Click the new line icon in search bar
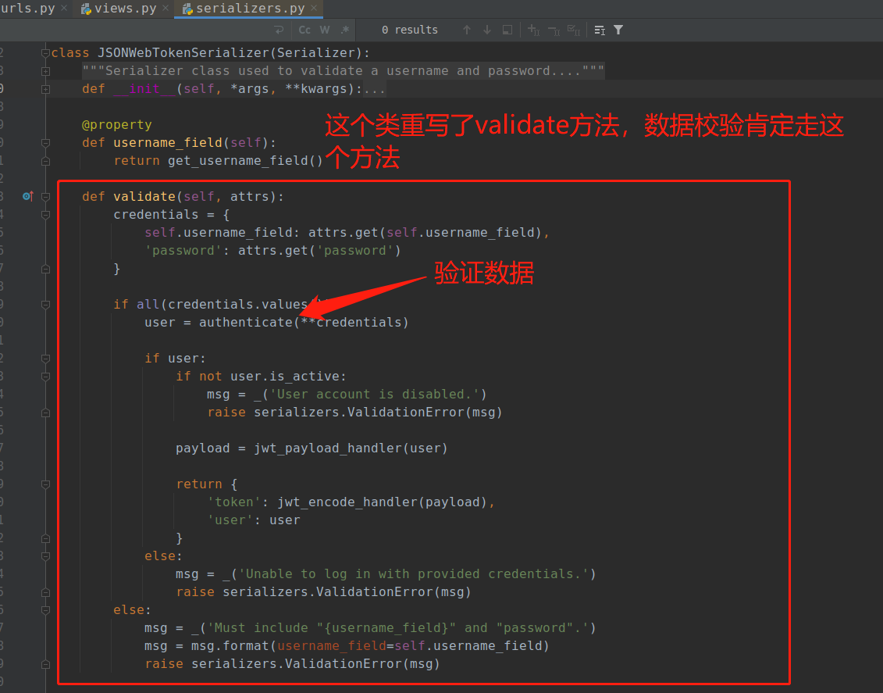Viewport: 883px width, 693px height. point(279,30)
